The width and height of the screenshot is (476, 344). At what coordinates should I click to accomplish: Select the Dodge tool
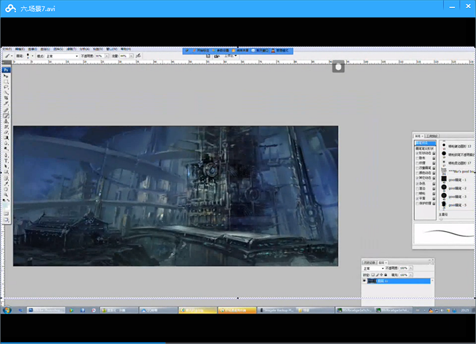tap(6, 148)
